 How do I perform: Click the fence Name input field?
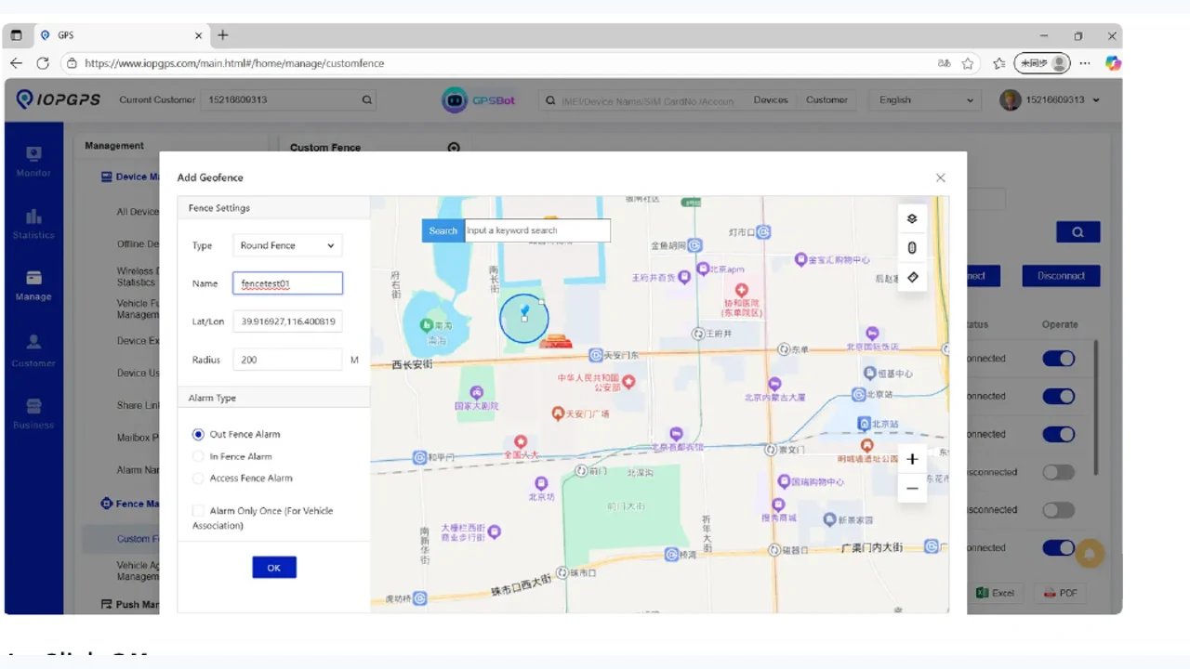[x=287, y=283]
